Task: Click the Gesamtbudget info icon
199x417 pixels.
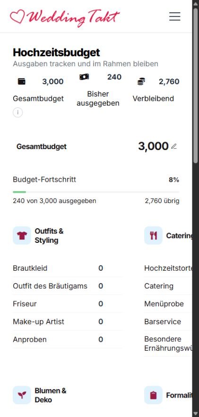Action: coord(18,113)
